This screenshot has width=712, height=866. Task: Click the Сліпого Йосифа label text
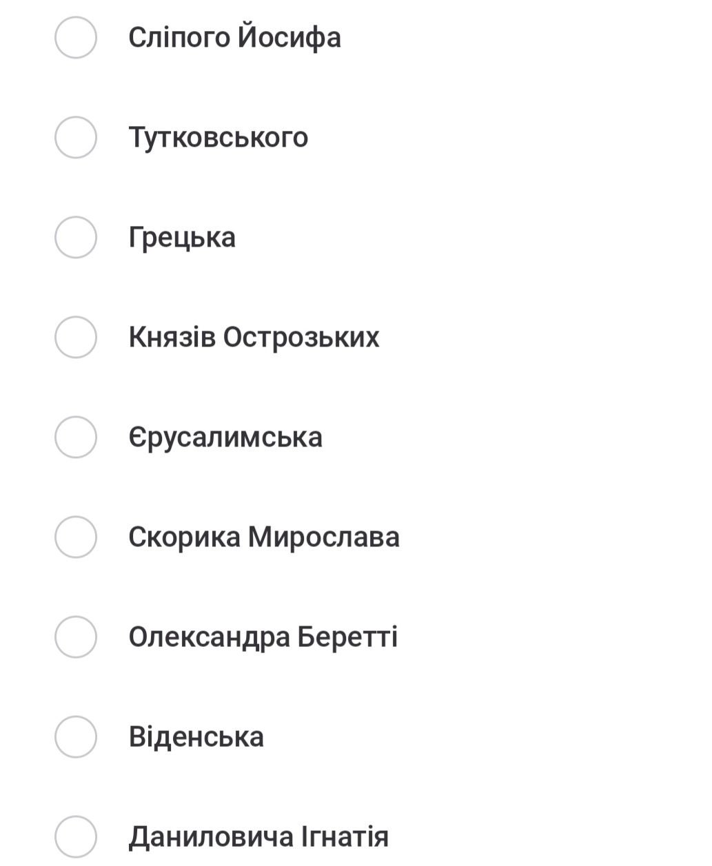pyautogui.click(x=234, y=38)
